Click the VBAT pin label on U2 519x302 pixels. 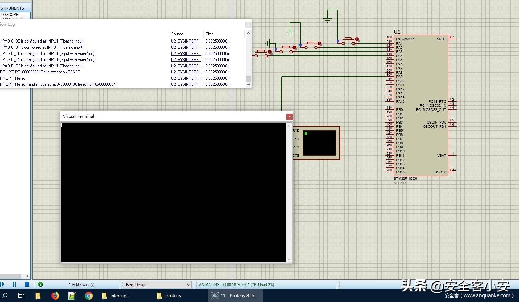pos(441,155)
